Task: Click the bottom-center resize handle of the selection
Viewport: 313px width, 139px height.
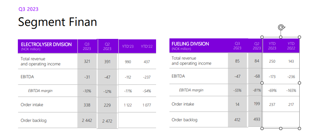Action: 281,128
